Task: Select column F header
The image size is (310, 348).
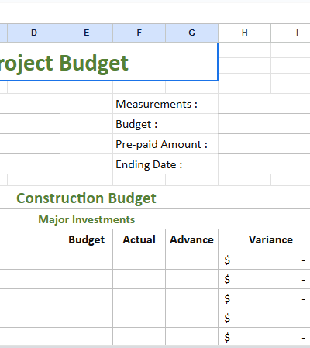Action: point(139,33)
